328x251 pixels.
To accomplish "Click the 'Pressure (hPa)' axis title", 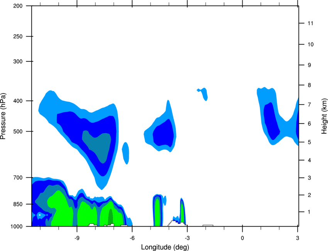I will pos(3,116).
